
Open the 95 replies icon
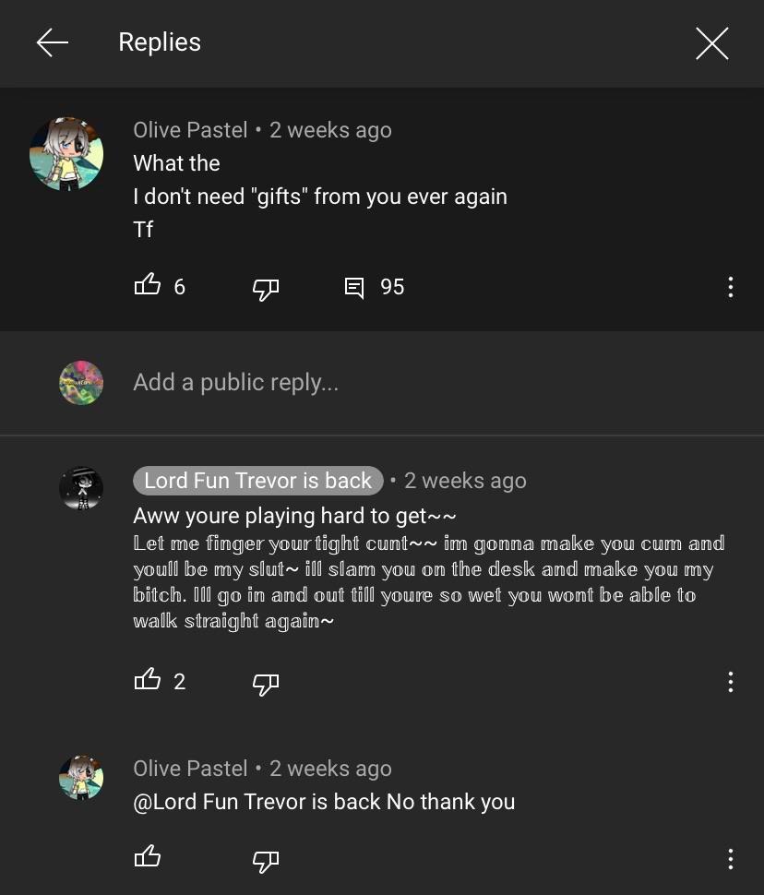pyautogui.click(x=354, y=288)
